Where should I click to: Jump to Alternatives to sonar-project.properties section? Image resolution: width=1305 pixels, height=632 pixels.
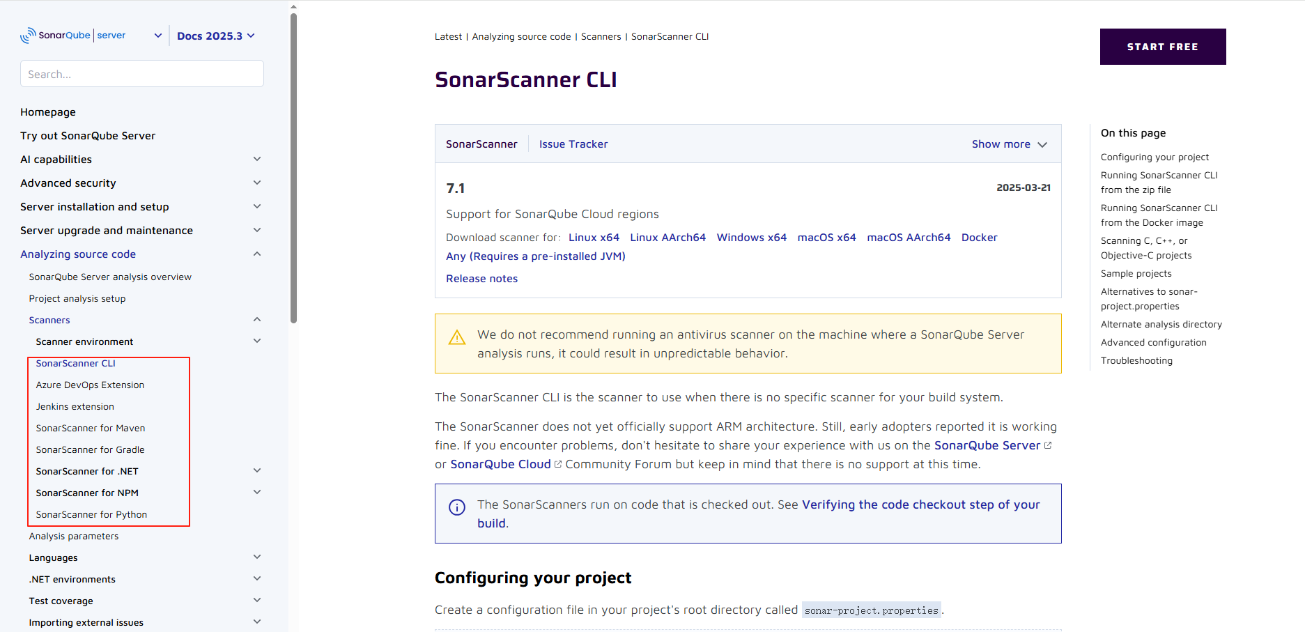1150,299
